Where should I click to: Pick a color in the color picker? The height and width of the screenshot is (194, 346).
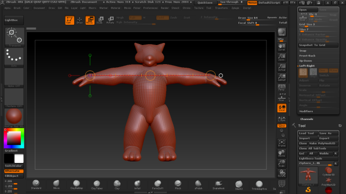click(x=14, y=138)
